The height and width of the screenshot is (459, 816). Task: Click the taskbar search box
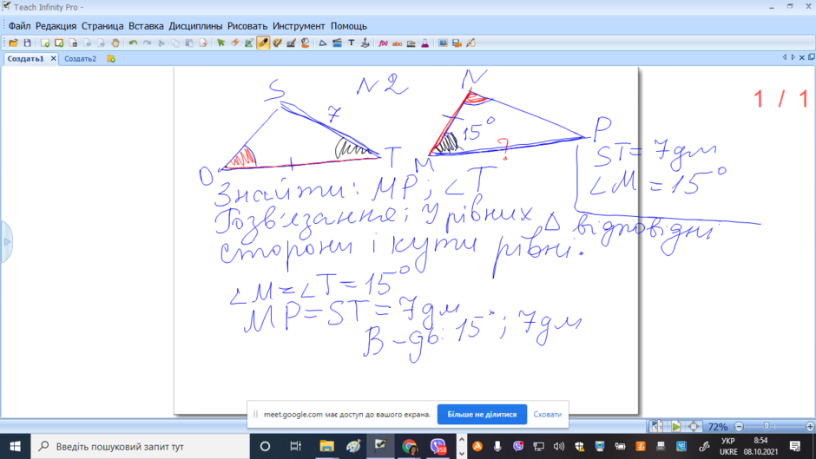tap(141, 447)
